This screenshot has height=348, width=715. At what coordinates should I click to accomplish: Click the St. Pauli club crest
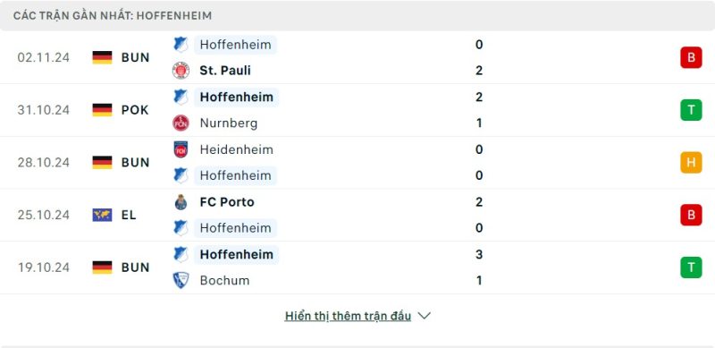181,71
